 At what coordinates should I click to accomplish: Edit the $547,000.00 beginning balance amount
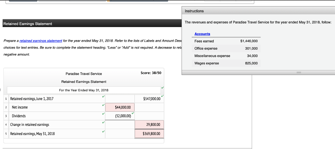149,99
